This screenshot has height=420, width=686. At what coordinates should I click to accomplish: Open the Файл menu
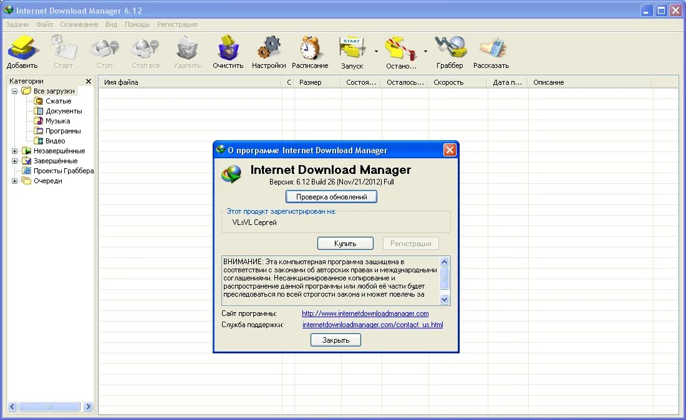point(44,24)
